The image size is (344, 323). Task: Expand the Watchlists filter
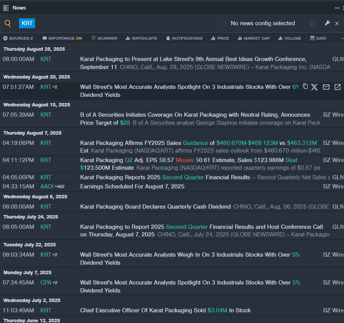coord(141,38)
